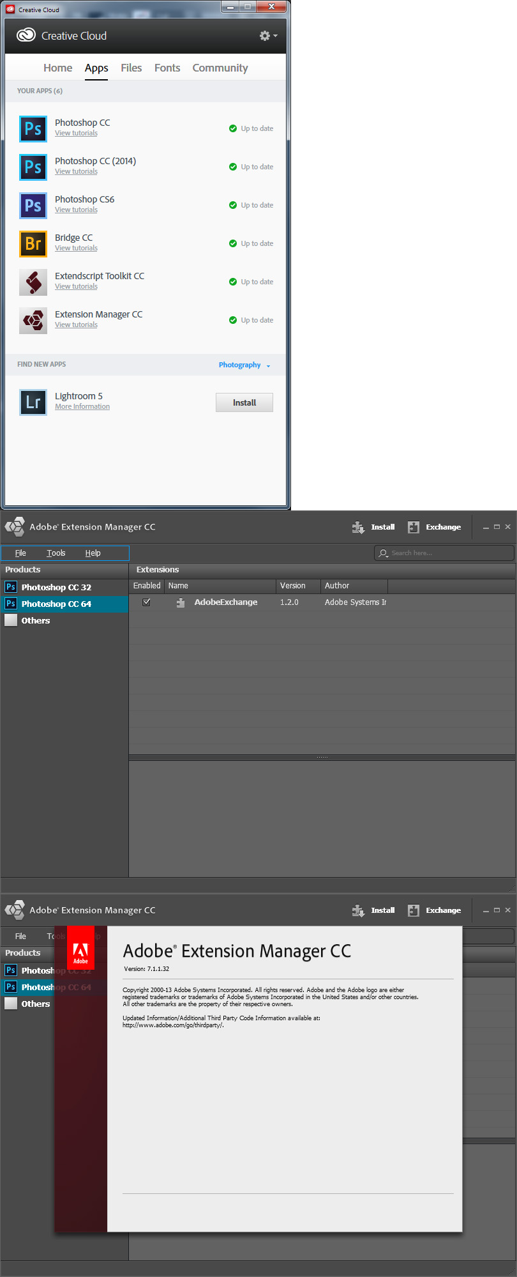Open View tutorials under Bridge CC
Image resolution: width=517 pixels, height=1277 pixels.
(x=76, y=248)
